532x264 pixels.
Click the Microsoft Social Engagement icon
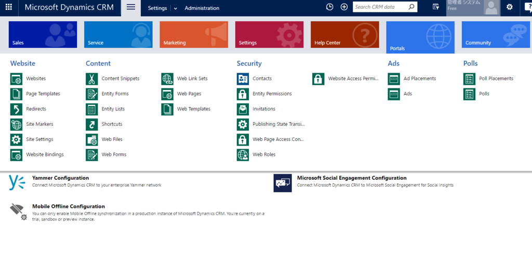point(283,183)
